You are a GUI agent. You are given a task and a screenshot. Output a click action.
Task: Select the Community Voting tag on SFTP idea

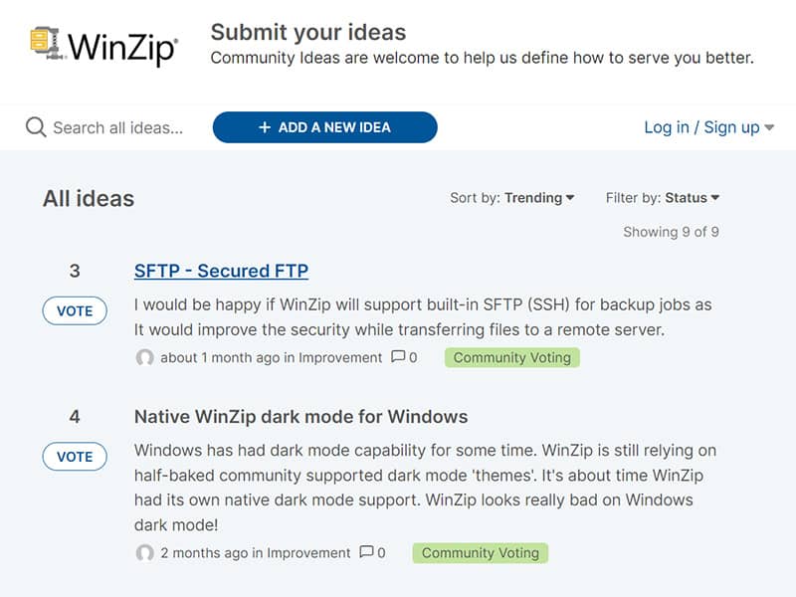pyautogui.click(x=511, y=357)
